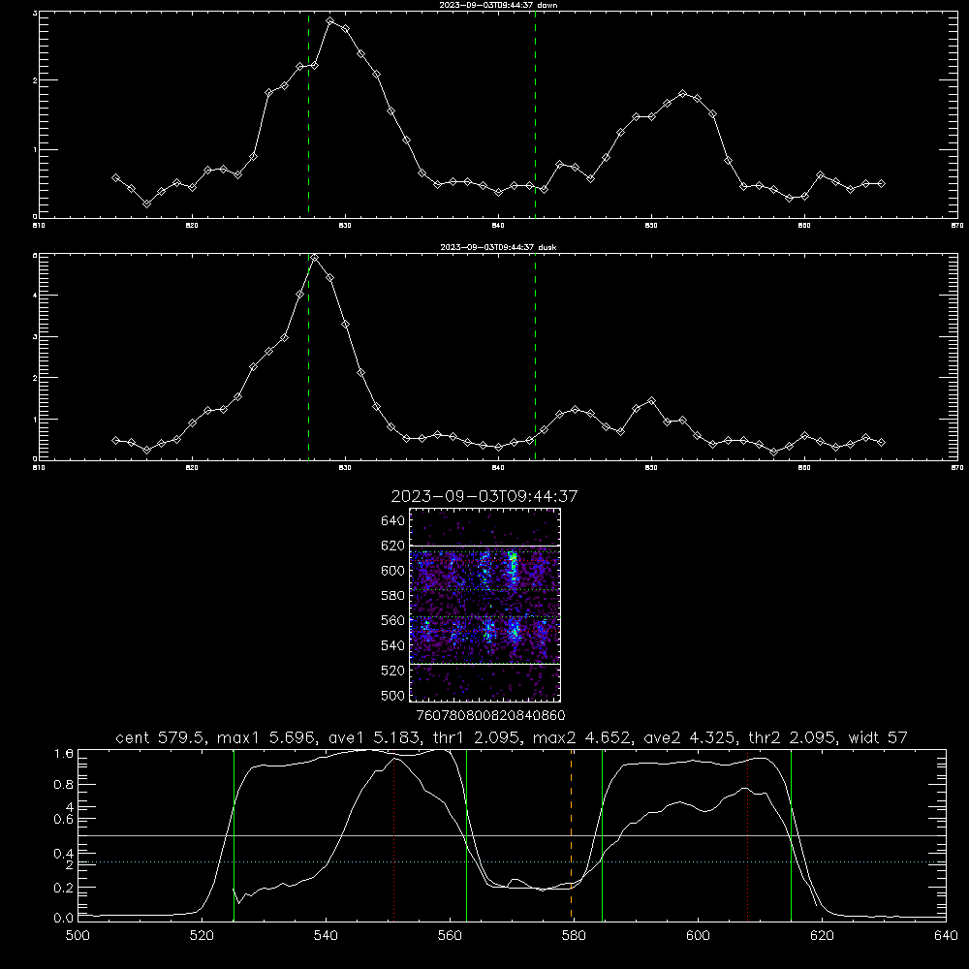Screen dimensions: 969x969
Task: Click the lower white horizontal line in spectral image
Action: coord(485,664)
